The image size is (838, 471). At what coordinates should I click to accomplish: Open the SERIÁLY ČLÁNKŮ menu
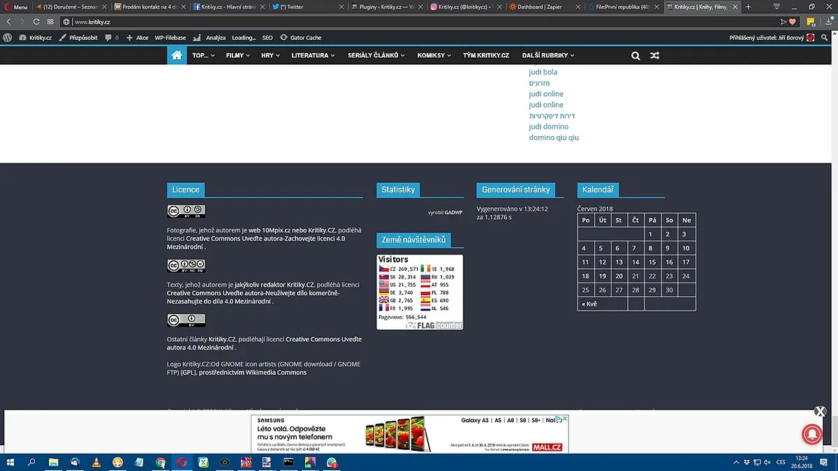376,56
